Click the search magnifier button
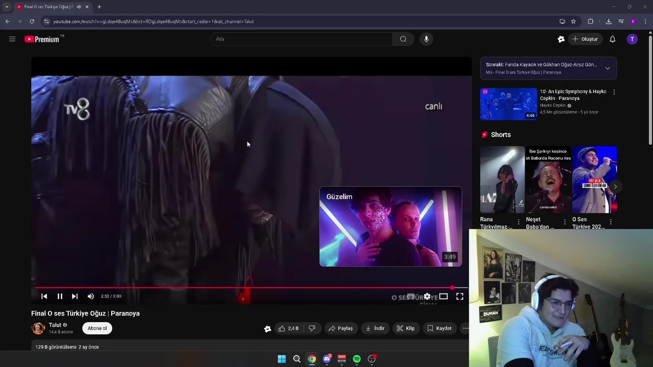 coord(403,39)
